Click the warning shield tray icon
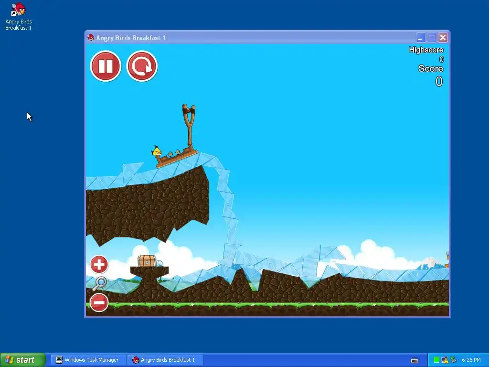 pyautogui.click(x=445, y=360)
